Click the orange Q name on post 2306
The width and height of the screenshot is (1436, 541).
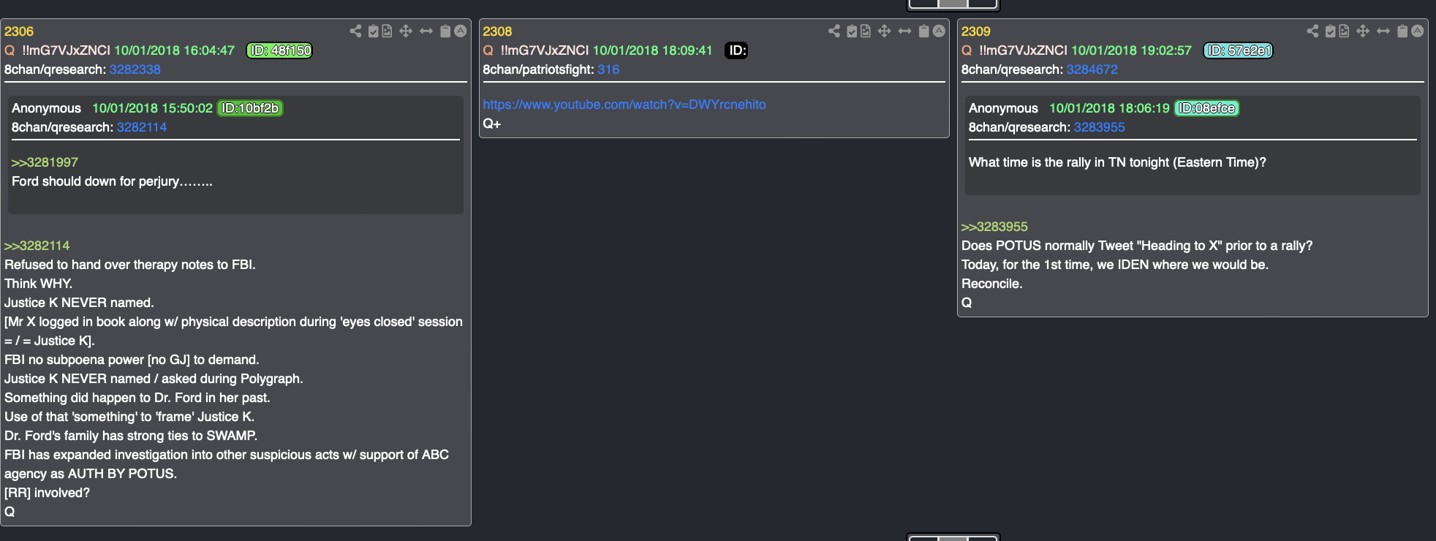coord(10,50)
